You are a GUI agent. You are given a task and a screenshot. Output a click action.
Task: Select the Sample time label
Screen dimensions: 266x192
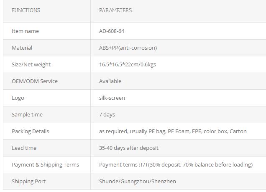(27, 115)
